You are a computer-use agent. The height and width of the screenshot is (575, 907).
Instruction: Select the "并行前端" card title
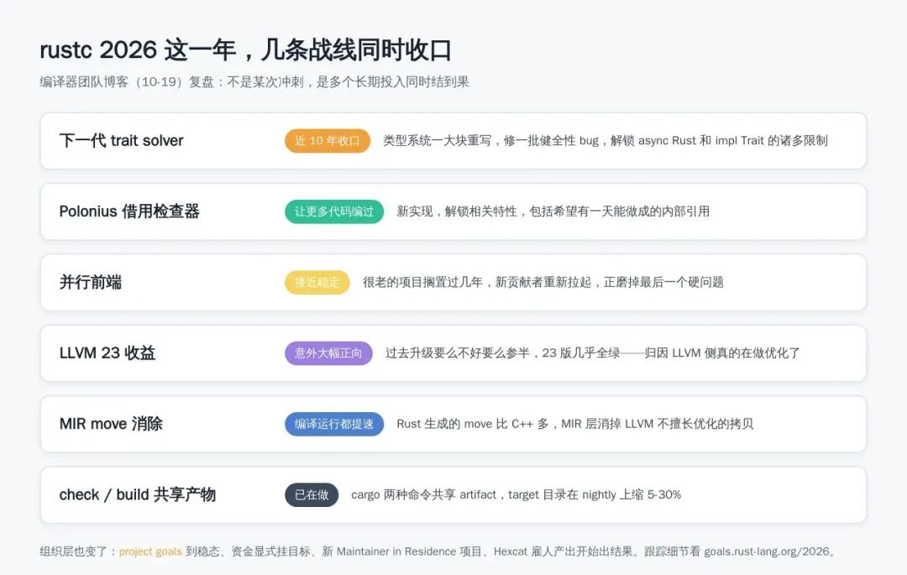(90, 282)
